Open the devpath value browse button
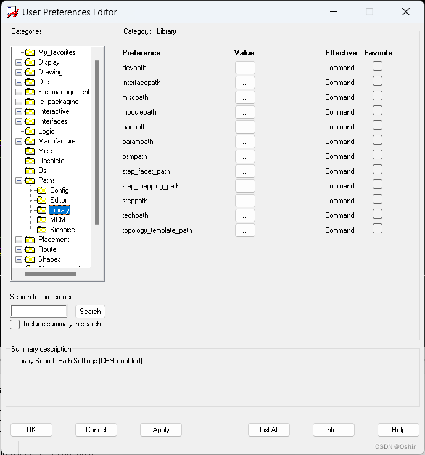The width and height of the screenshot is (425, 455). (245, 68)
